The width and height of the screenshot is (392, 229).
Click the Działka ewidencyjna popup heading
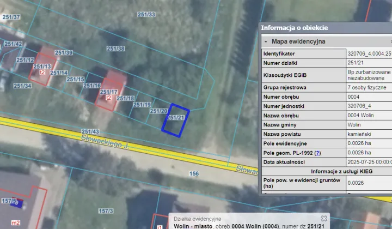198,219
